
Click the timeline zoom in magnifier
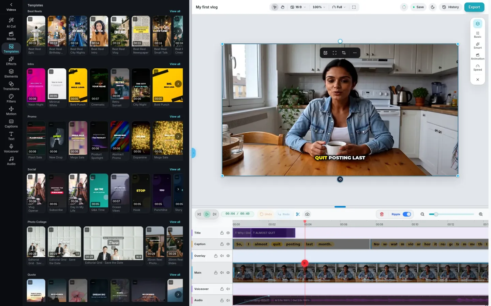tap(481, 214)
